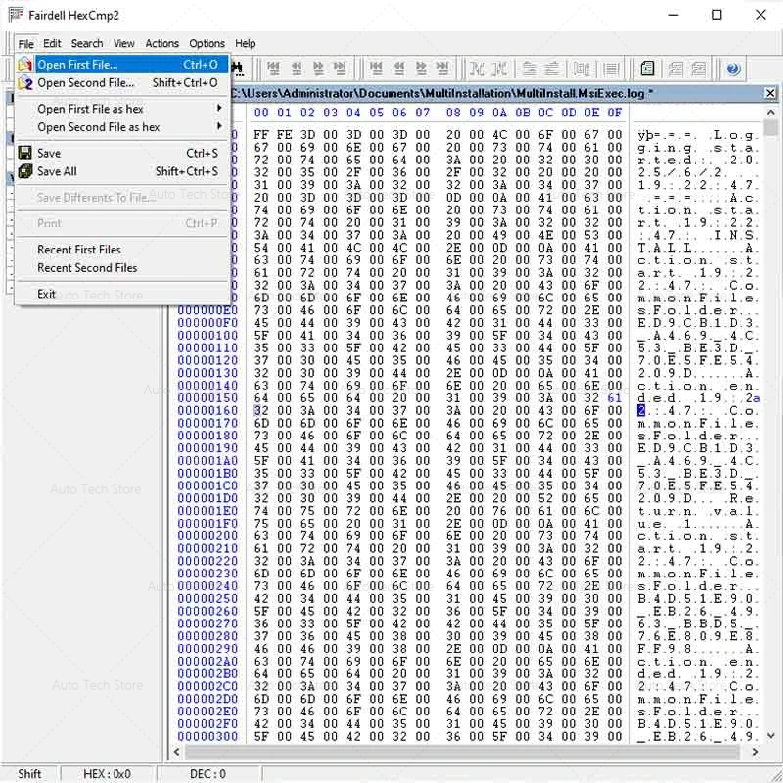783x783 pixels.
Task: Click the highlighted '61' byte at row 00000150
Action: click(615, 398)
